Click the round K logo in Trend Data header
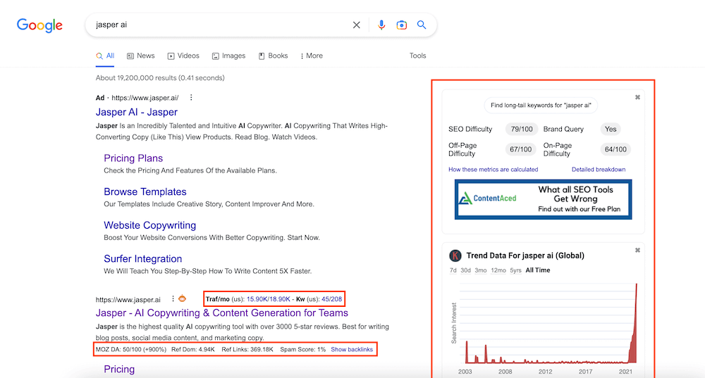 tap(455, 256)
